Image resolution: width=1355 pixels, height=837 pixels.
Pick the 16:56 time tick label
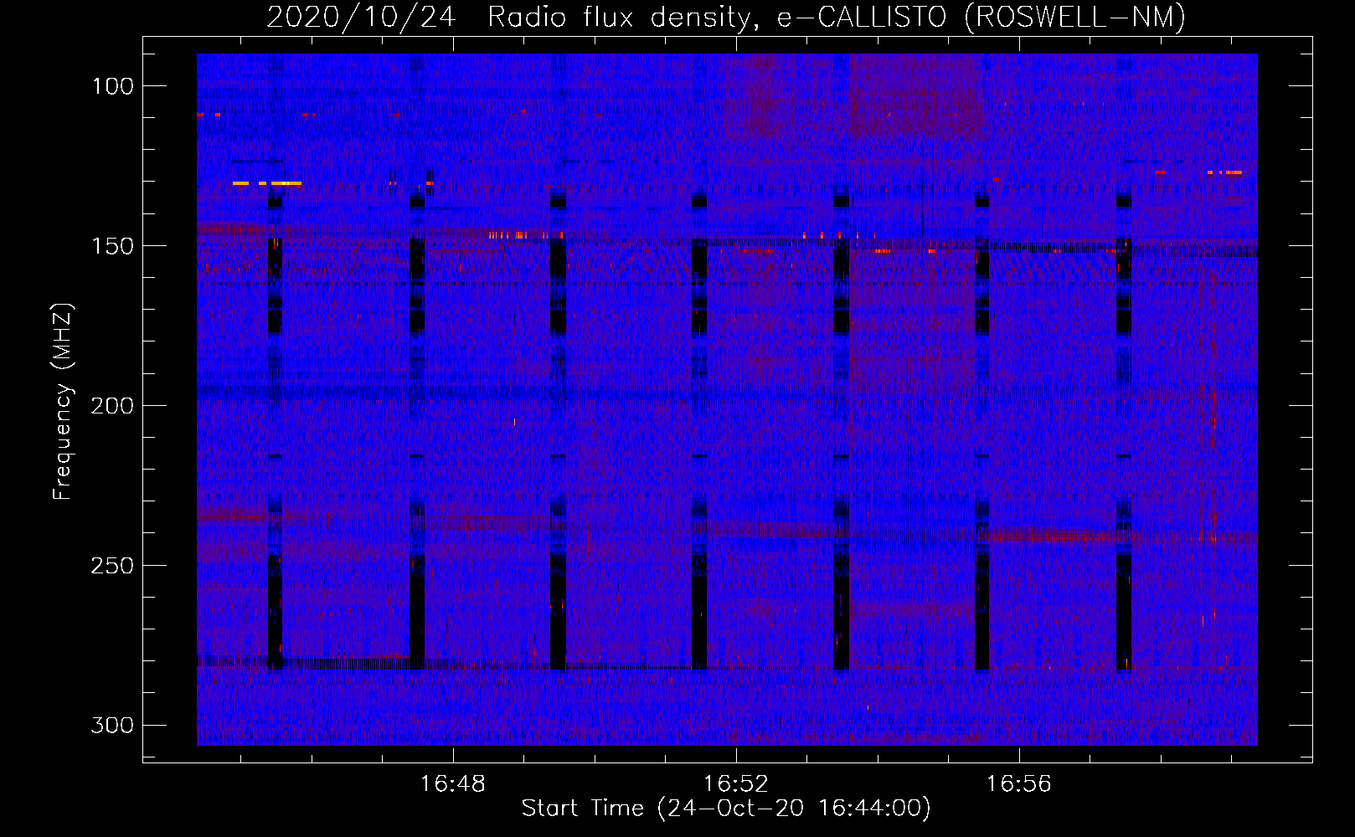pyautogui.click(x=1018, y=784)
